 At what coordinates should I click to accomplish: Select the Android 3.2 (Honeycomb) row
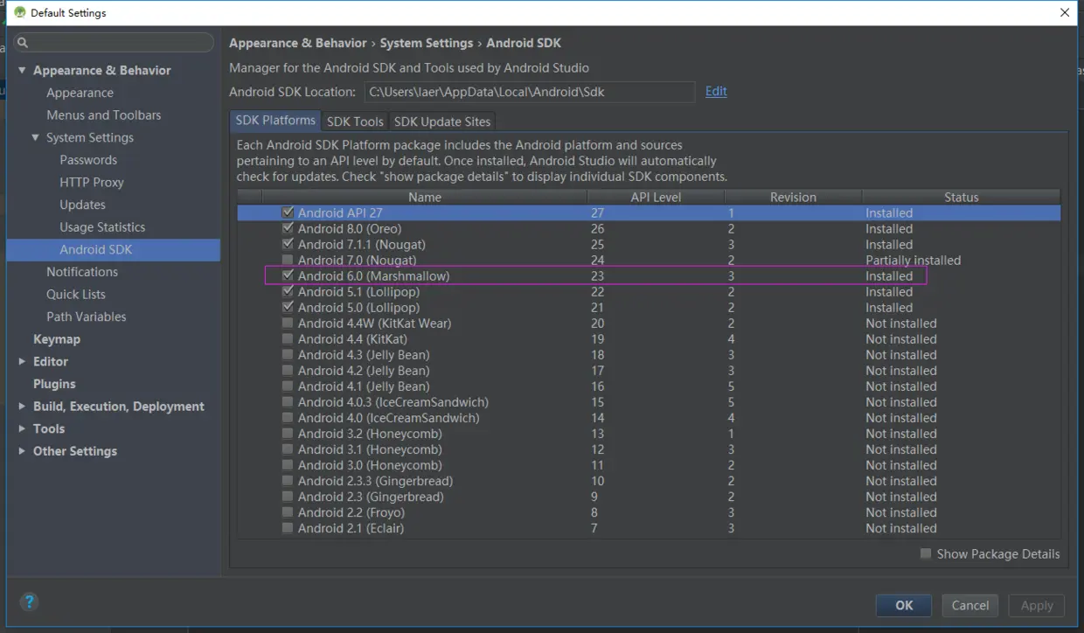pos(649,433)
